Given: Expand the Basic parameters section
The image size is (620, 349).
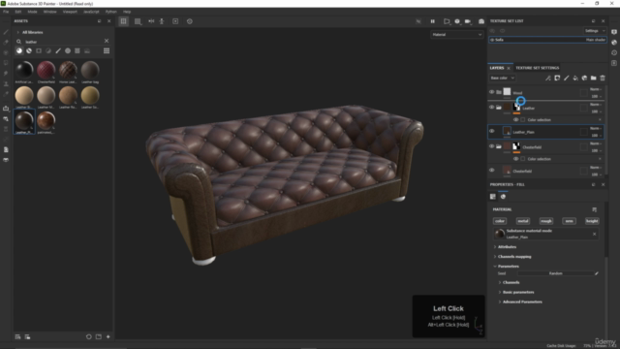Looking at the screenshot, I should (x=500, y=292).
